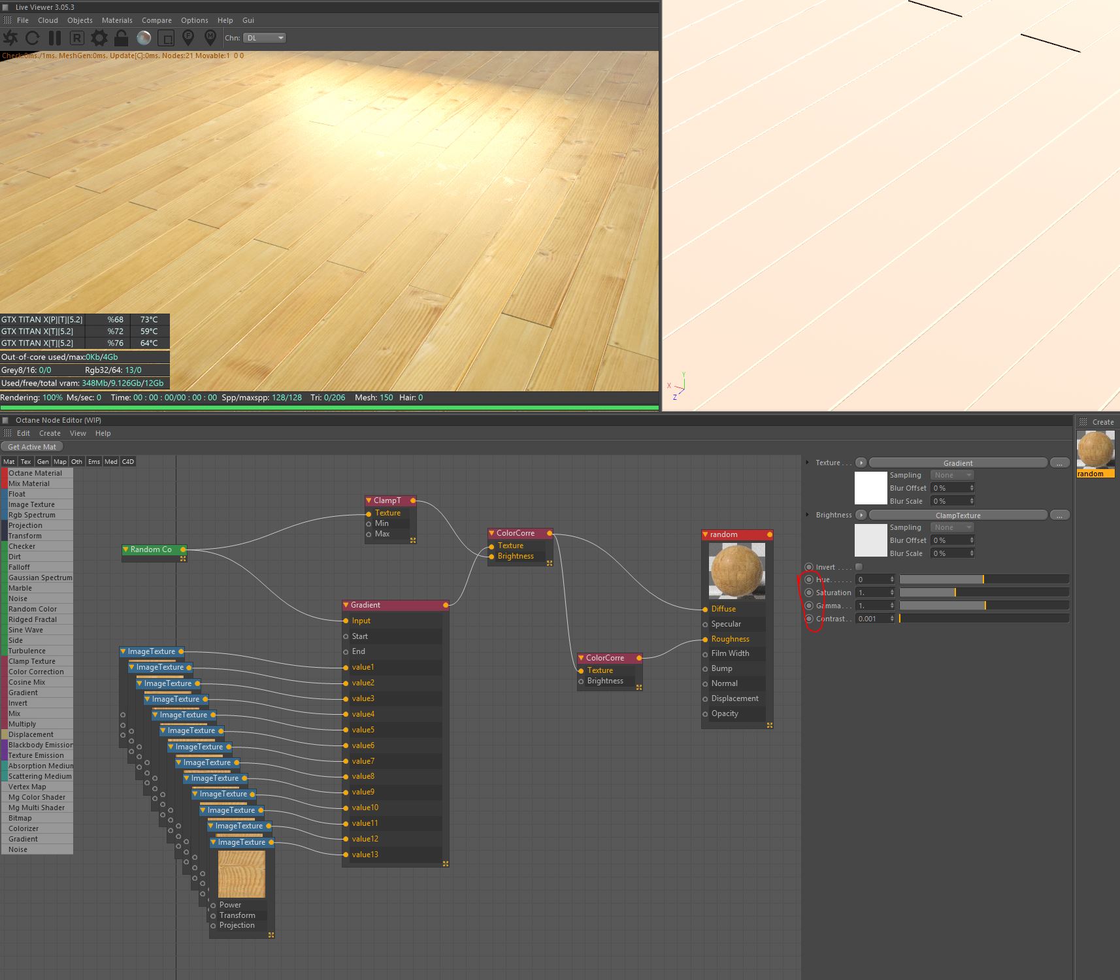Image resolution: width=1120 pixels, height=980 pixels.
Task: Switch to the Tex node tab
Action: click(x=25, y=461)
